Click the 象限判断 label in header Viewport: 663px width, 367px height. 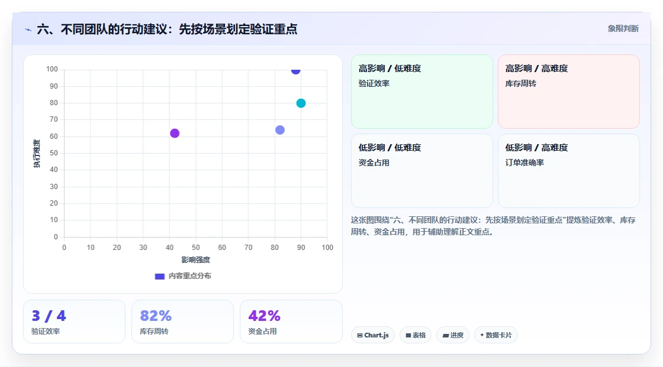coord(623,29)
